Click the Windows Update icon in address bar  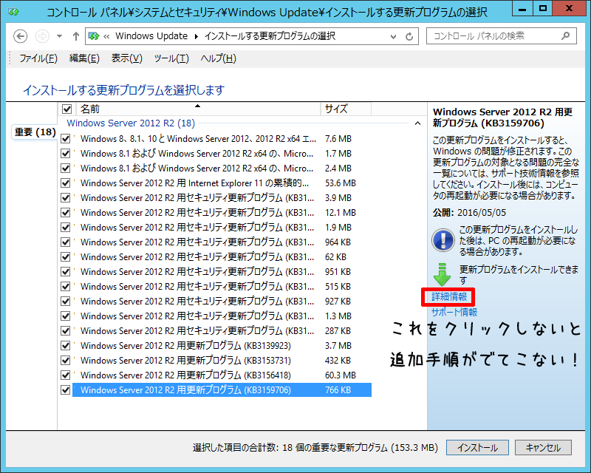(x=95, y=36)
